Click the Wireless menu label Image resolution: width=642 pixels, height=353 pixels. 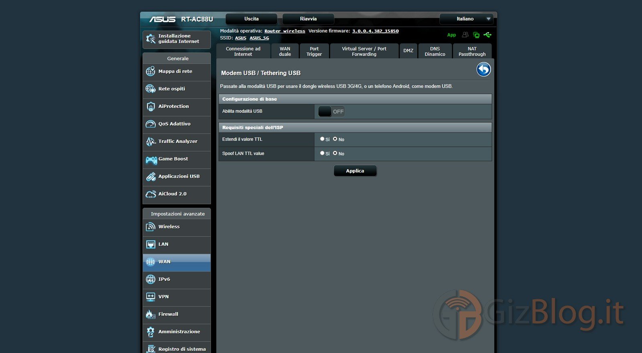(169, 227)
